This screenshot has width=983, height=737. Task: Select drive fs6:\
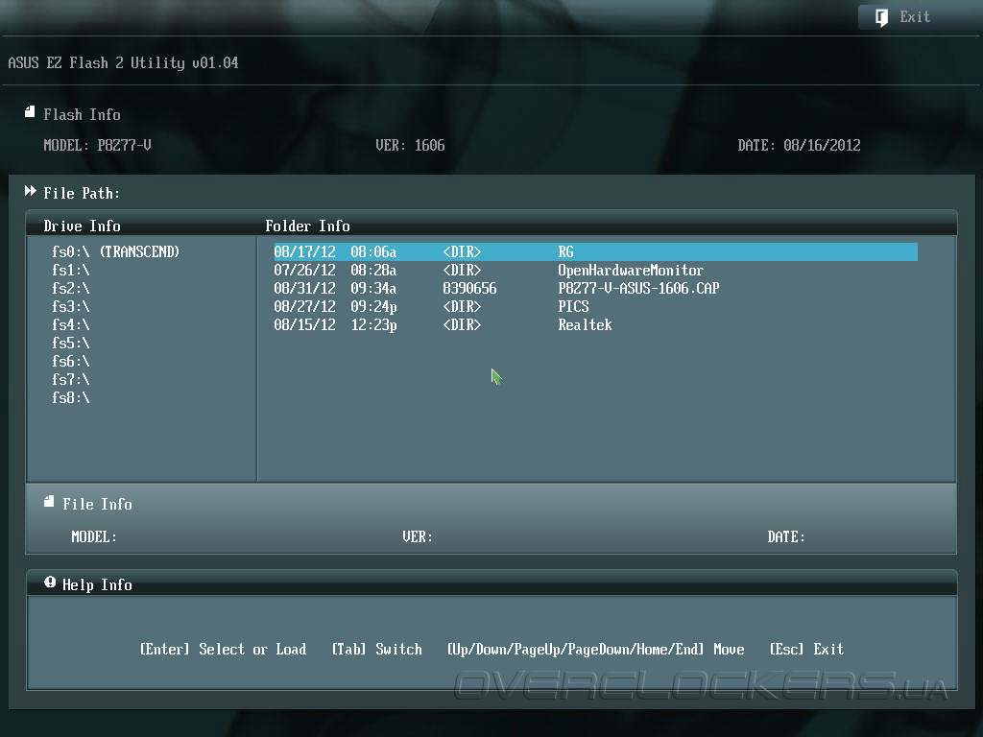pos(71,361)
